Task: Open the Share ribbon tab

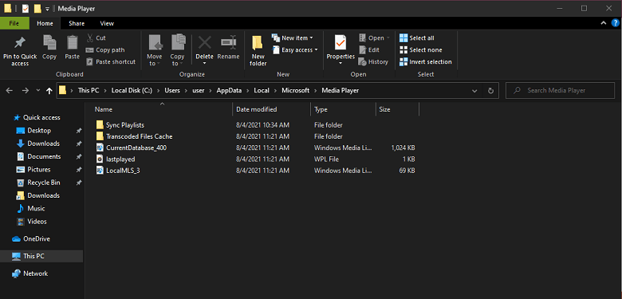Action: (x=77, y=23)
